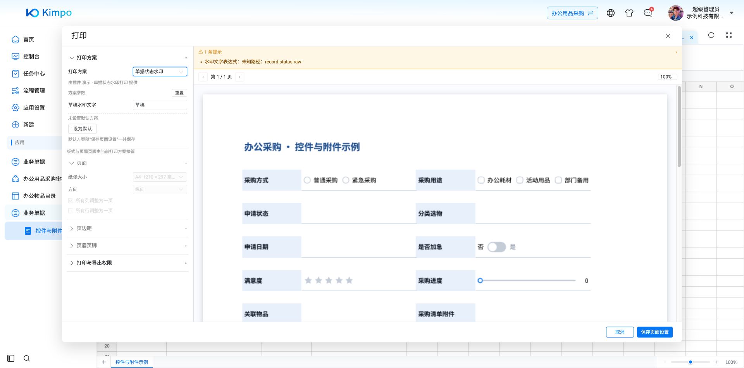Click the 办公物品目录 table icon

point(15,196)
